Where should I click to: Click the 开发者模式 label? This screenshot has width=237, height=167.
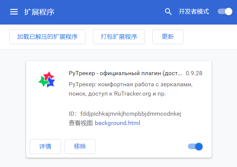[x=194, y=12]
